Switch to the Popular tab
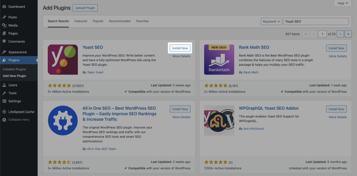Screen dimensions: 357x176 pos(98,21)
